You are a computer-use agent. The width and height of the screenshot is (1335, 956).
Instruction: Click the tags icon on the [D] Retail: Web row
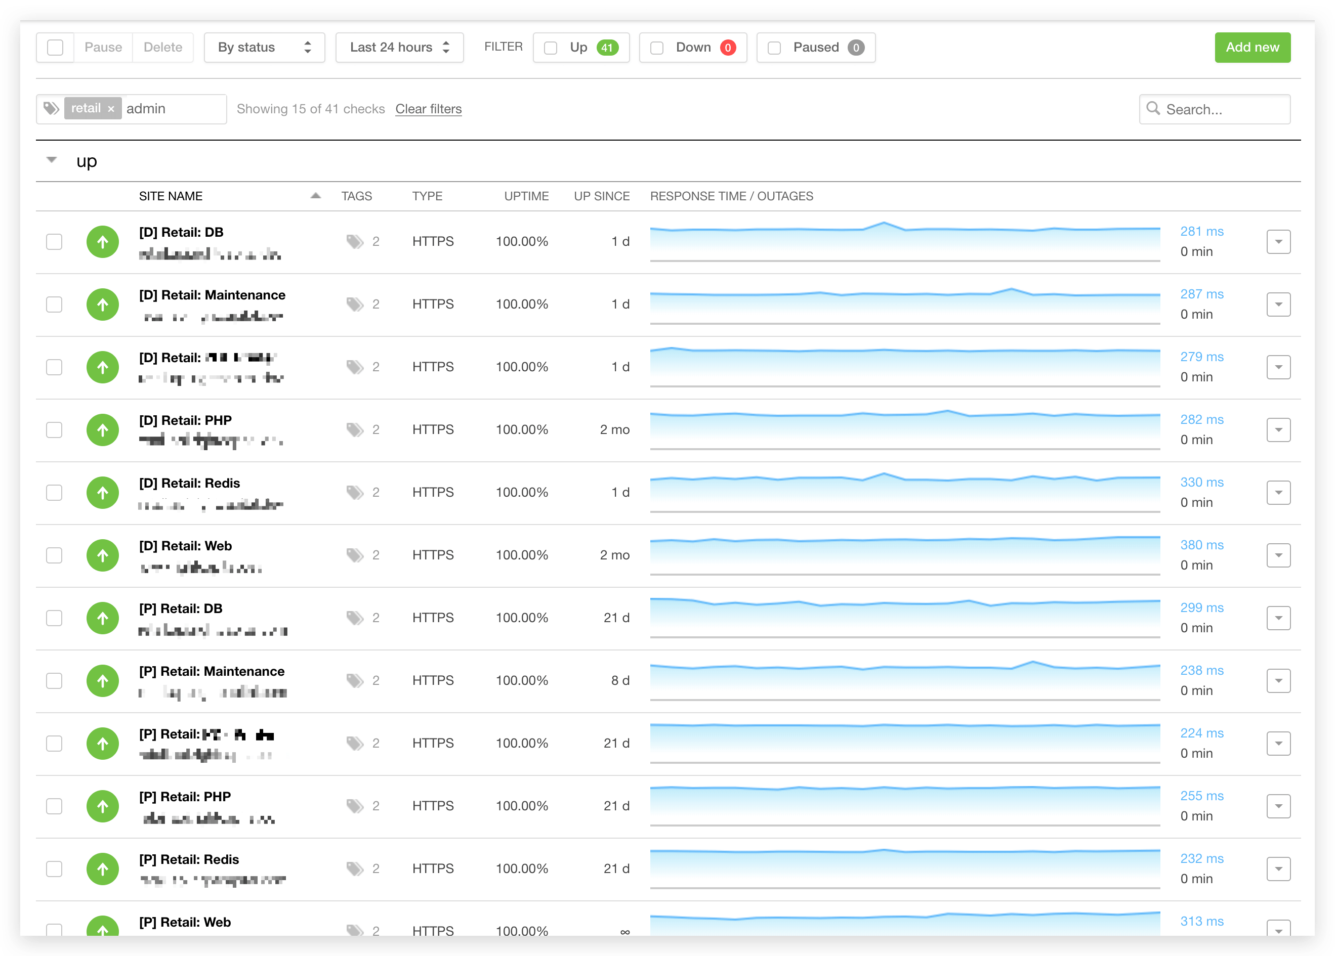pyautogui.click(x=354, y=555)
